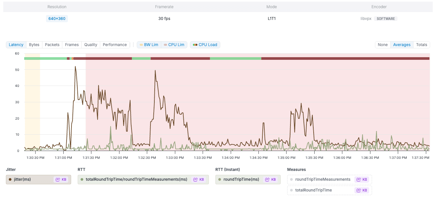Disable the CPU Load overlay
This screenshot has width=436, height=200.
[205, 45]
